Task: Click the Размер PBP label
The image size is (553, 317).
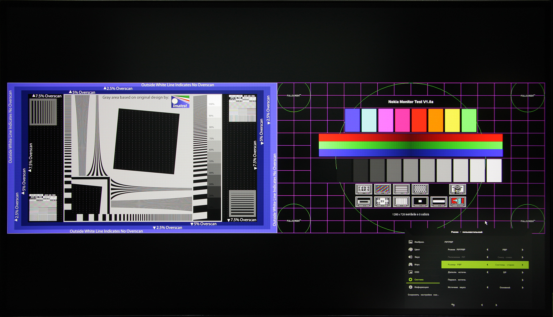Action: tap(455, 265)
